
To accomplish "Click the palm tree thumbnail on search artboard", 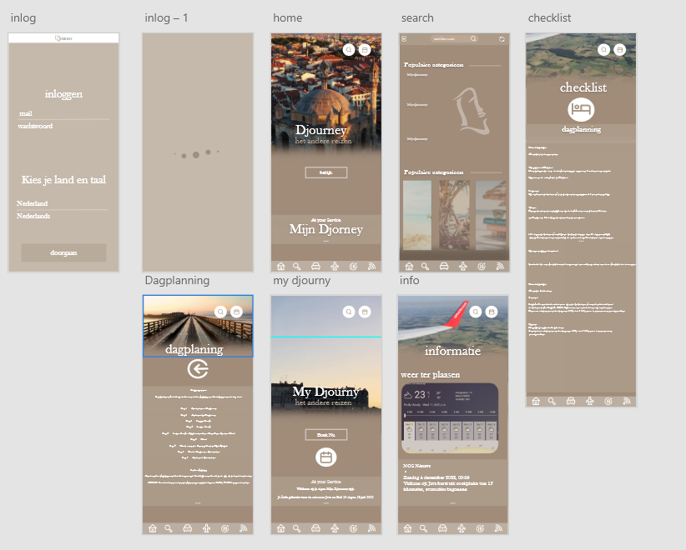I will click(454, 215).
